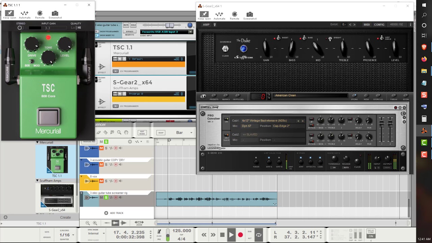Collapse the 8 vox track

pos(81,176)
